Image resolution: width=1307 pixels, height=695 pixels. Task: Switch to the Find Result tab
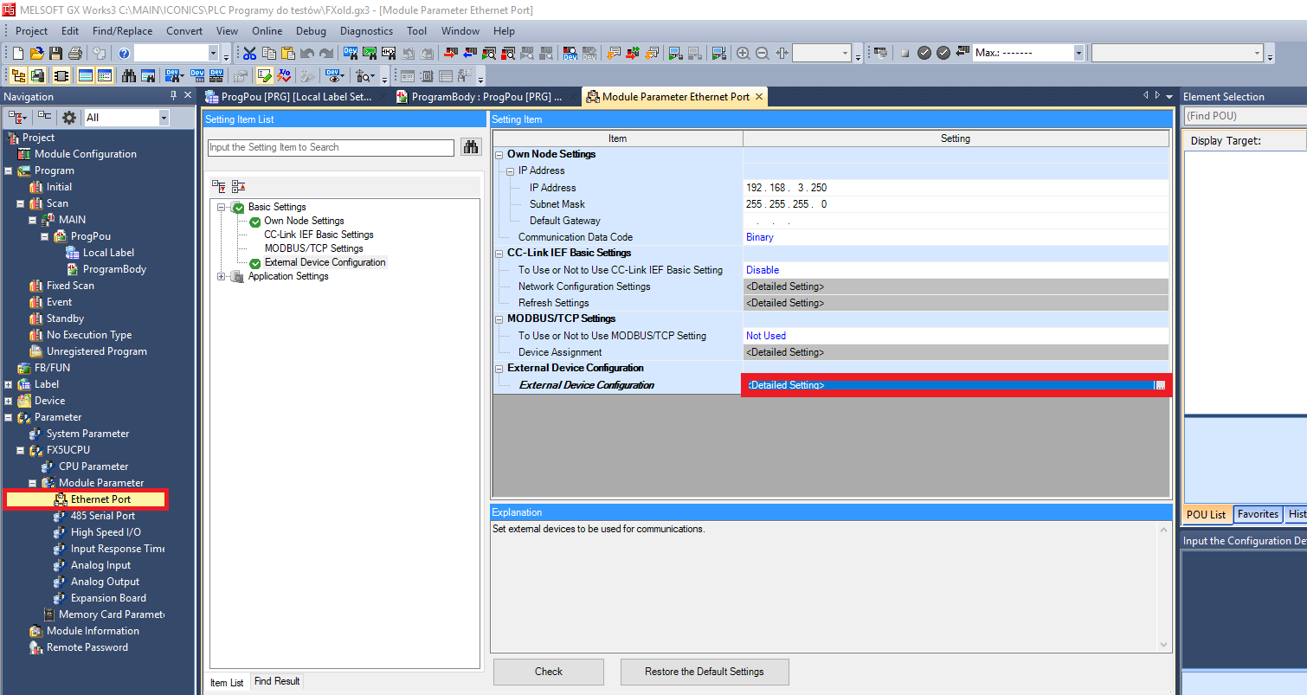tap(277, 681)
